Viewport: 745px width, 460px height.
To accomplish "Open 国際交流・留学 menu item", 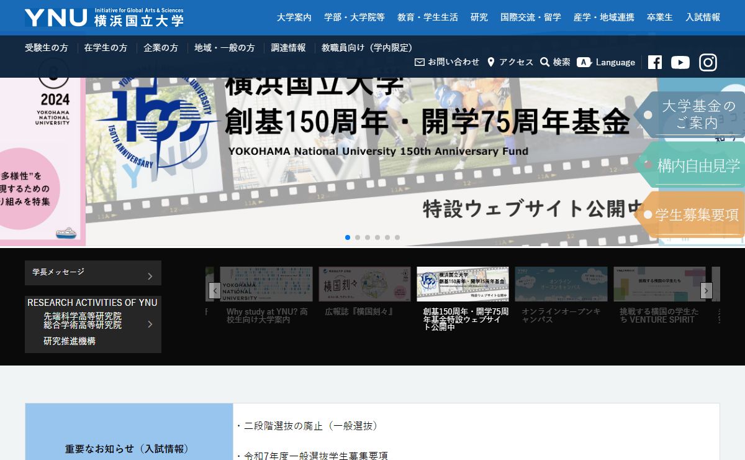I will tap(531, 17).
